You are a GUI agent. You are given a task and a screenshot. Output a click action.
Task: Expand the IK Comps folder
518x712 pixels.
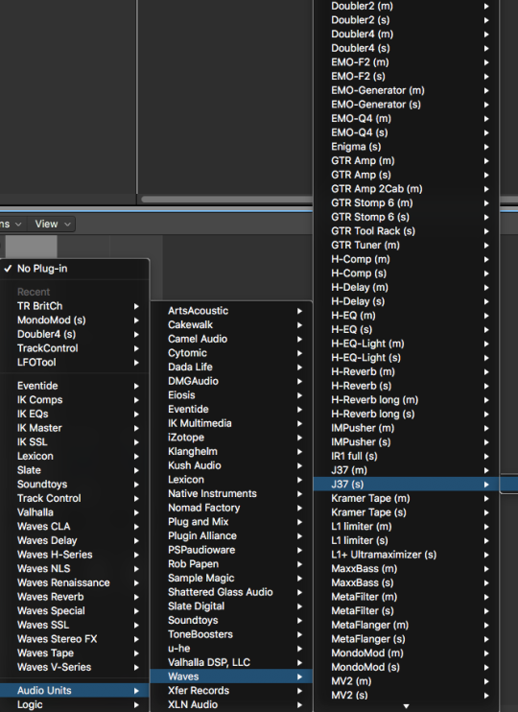[x=75, y=399]
